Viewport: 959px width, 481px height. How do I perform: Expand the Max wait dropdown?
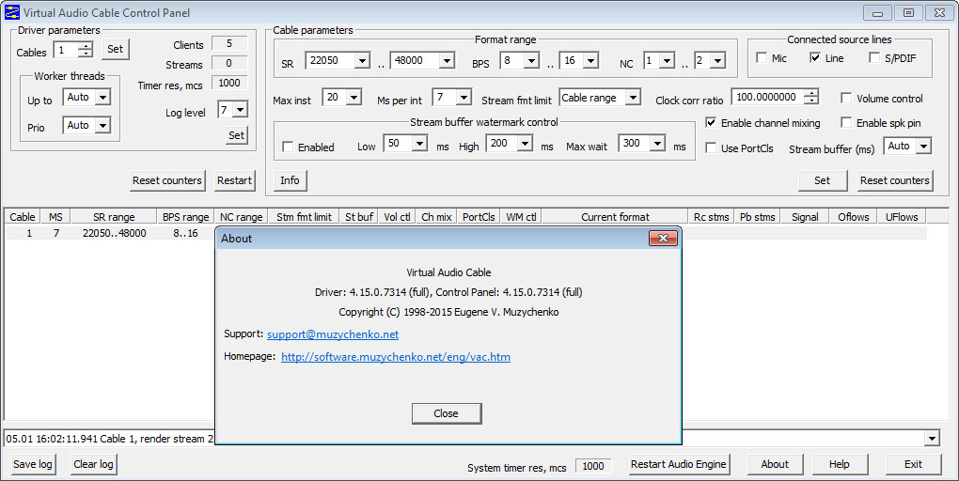click(657, 144)
